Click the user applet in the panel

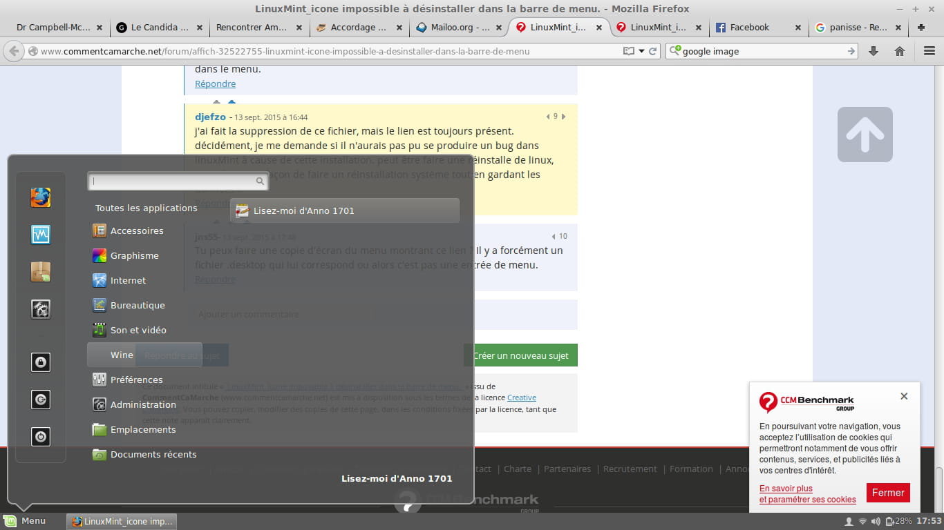(849, 521)
